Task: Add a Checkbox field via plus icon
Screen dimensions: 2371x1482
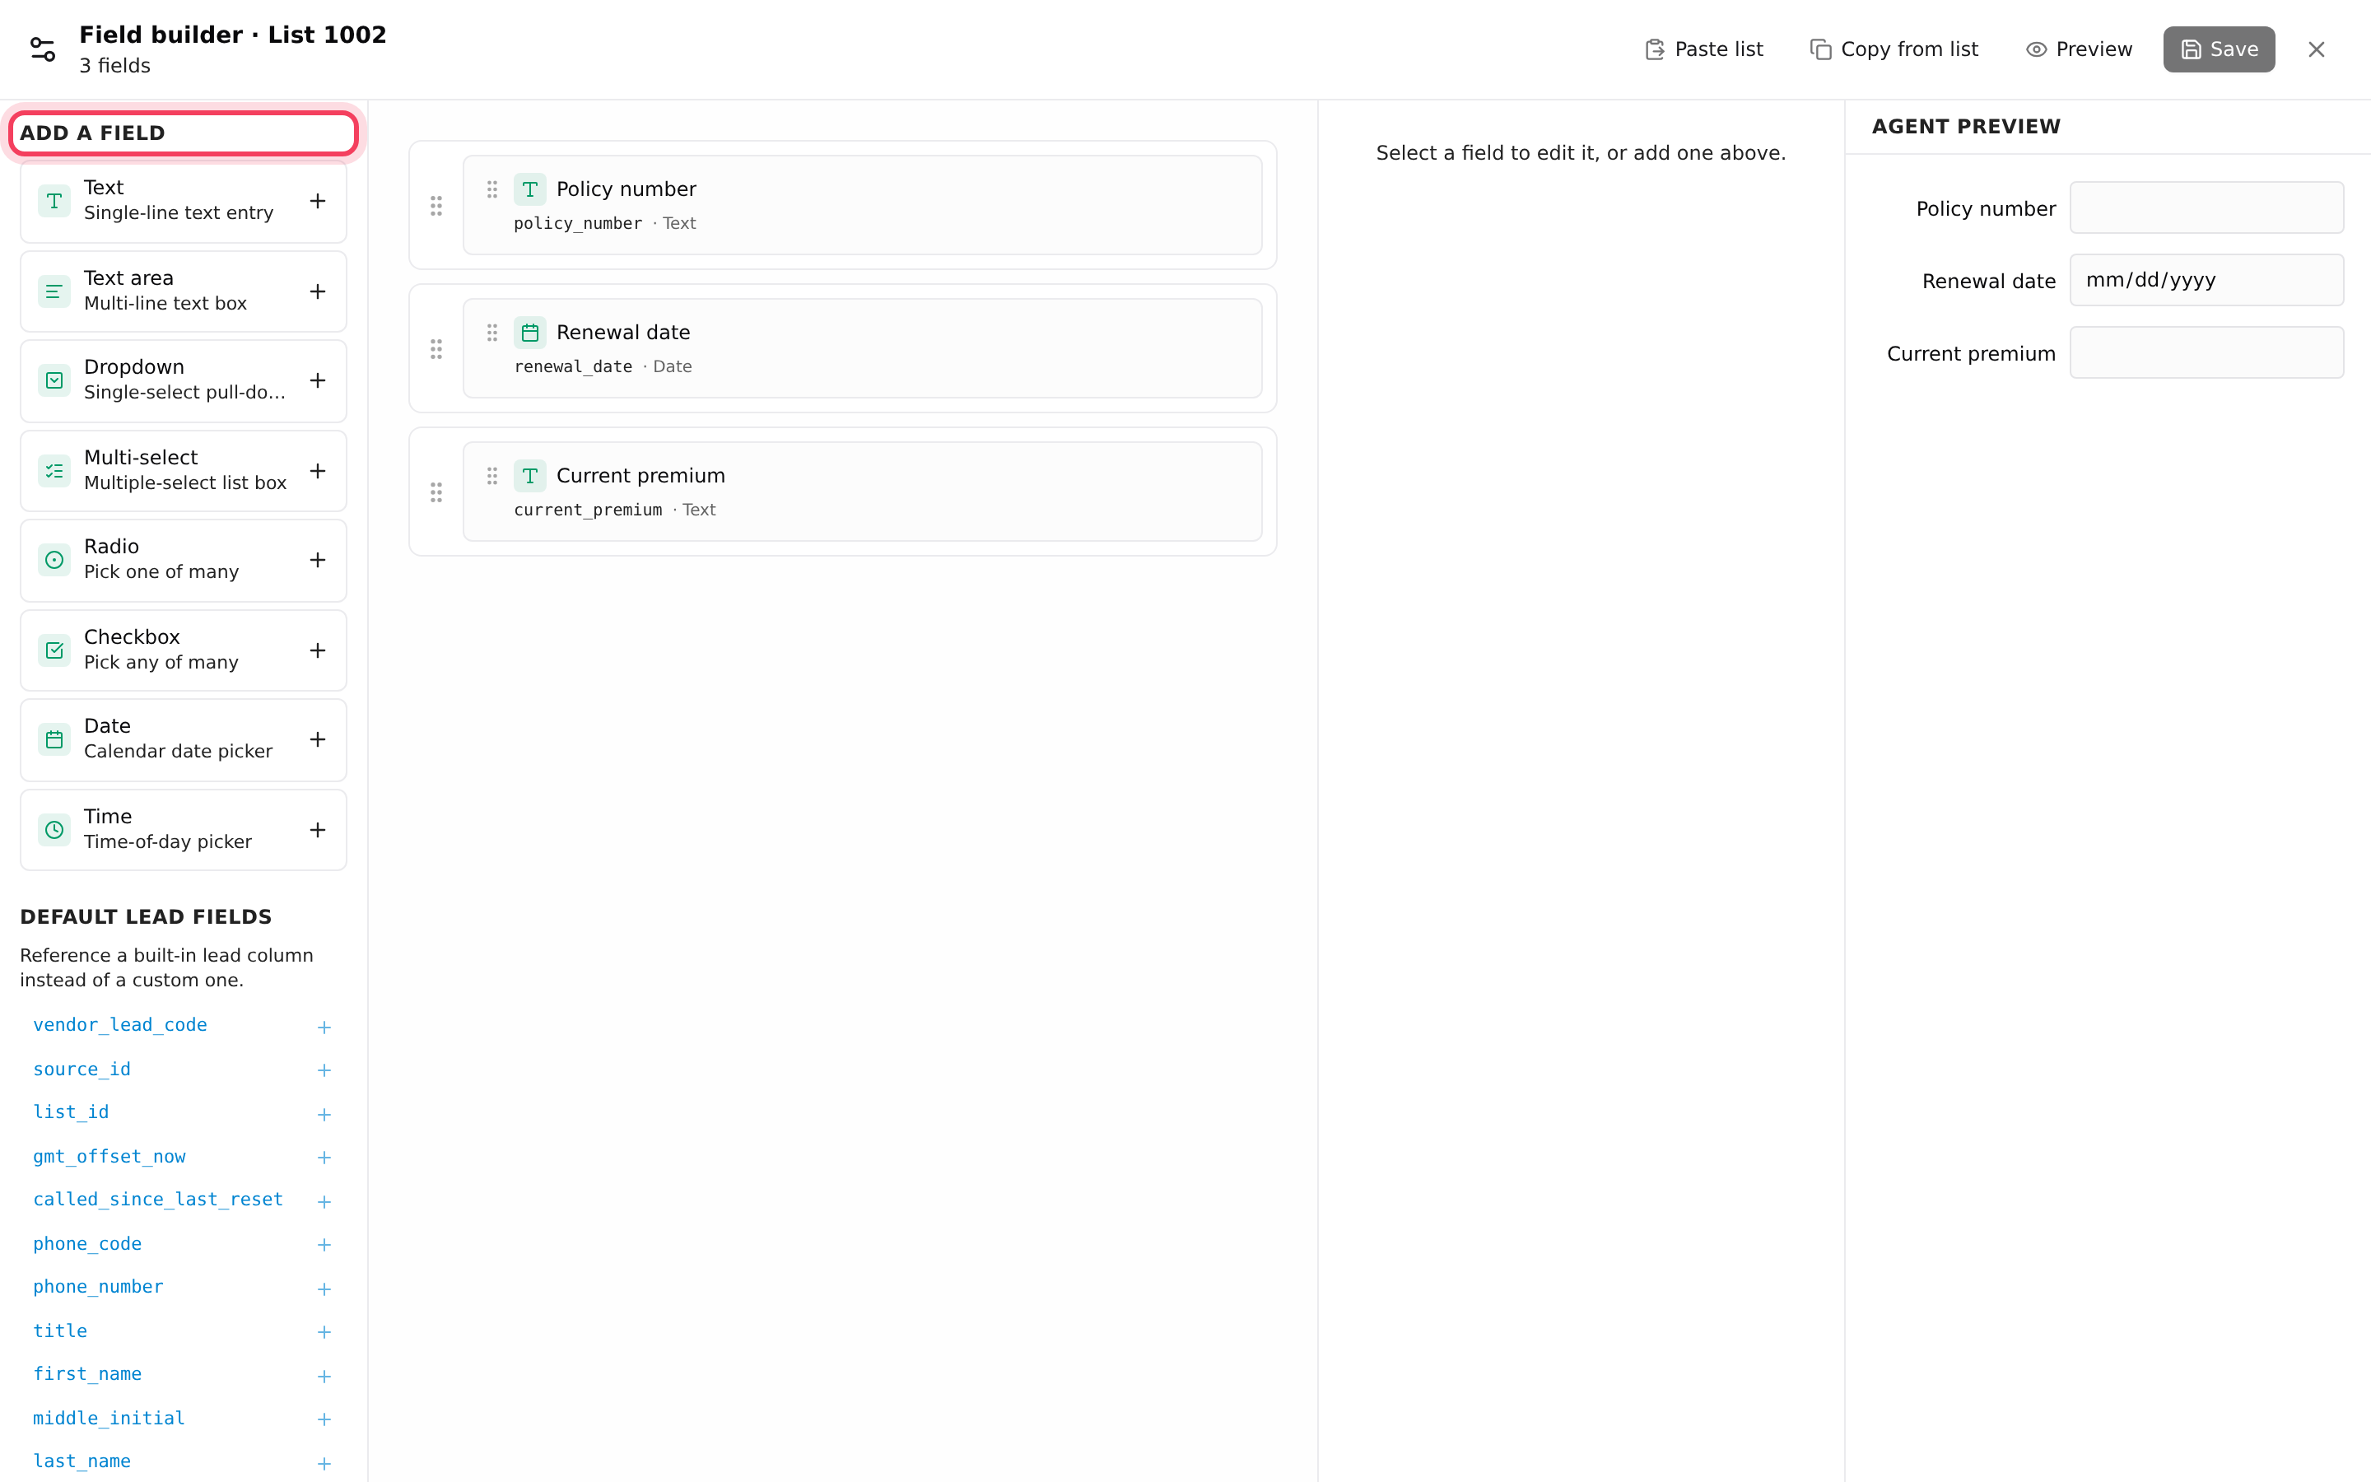Action: click(318, 650)
